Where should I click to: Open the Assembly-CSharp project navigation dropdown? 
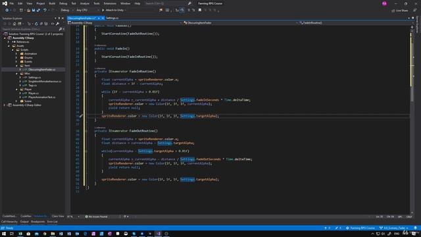point(124,23)
